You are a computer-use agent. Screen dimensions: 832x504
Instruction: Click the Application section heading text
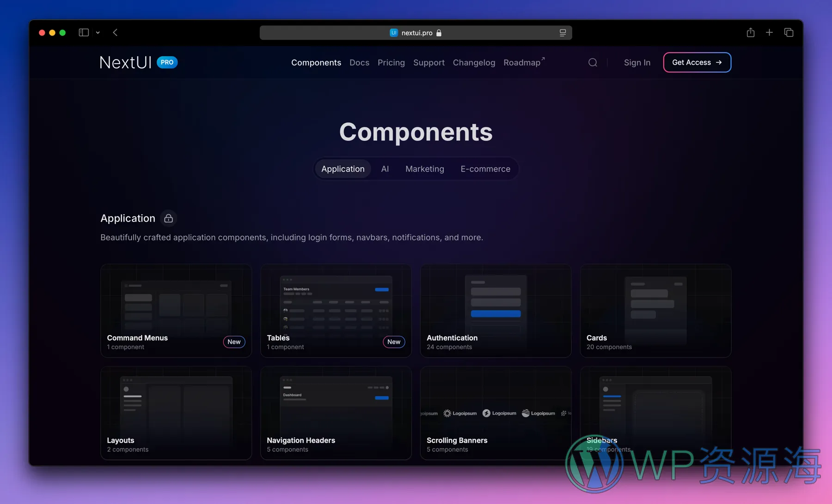(x=128, y=218)
